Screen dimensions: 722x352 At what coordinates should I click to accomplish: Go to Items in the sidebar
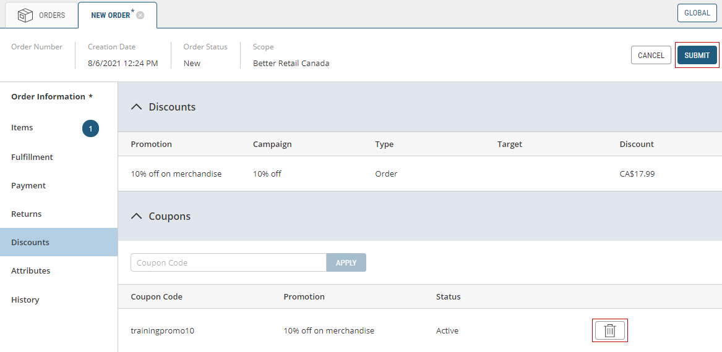(22, 127)
